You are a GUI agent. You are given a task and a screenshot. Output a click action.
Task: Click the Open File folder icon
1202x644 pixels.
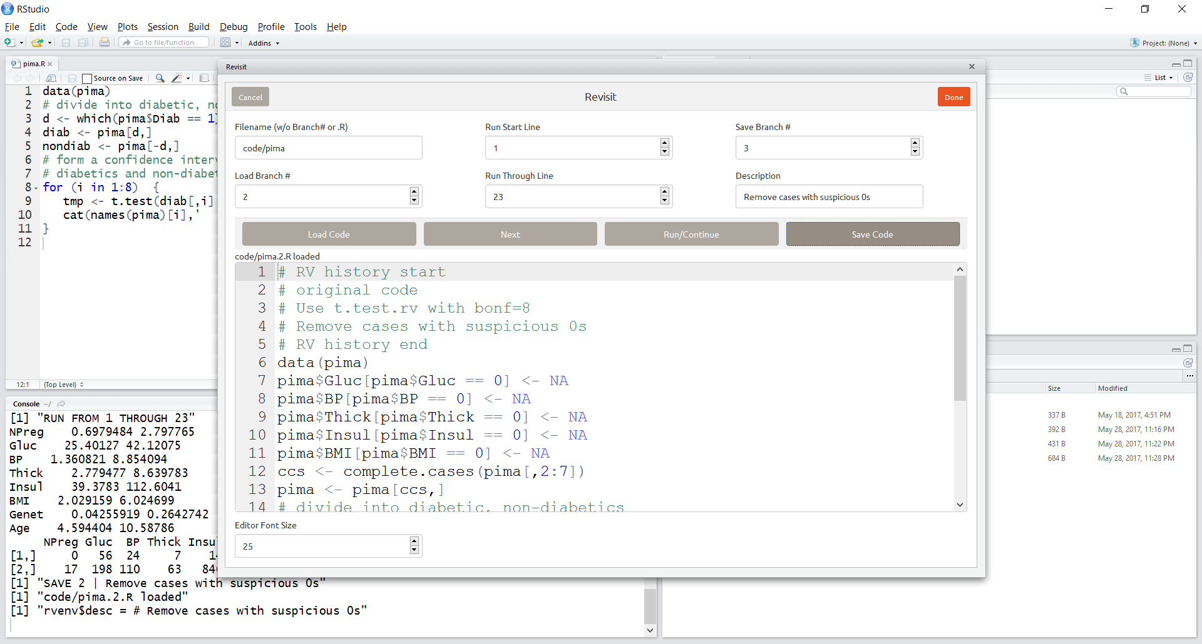[x=38, y=43]
